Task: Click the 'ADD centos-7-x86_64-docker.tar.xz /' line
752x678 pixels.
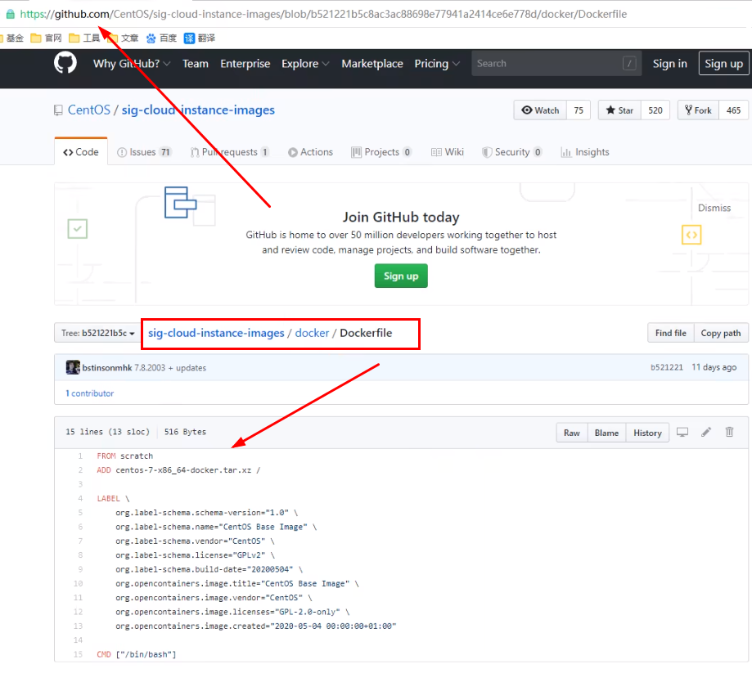Action: tap(178, 470)
